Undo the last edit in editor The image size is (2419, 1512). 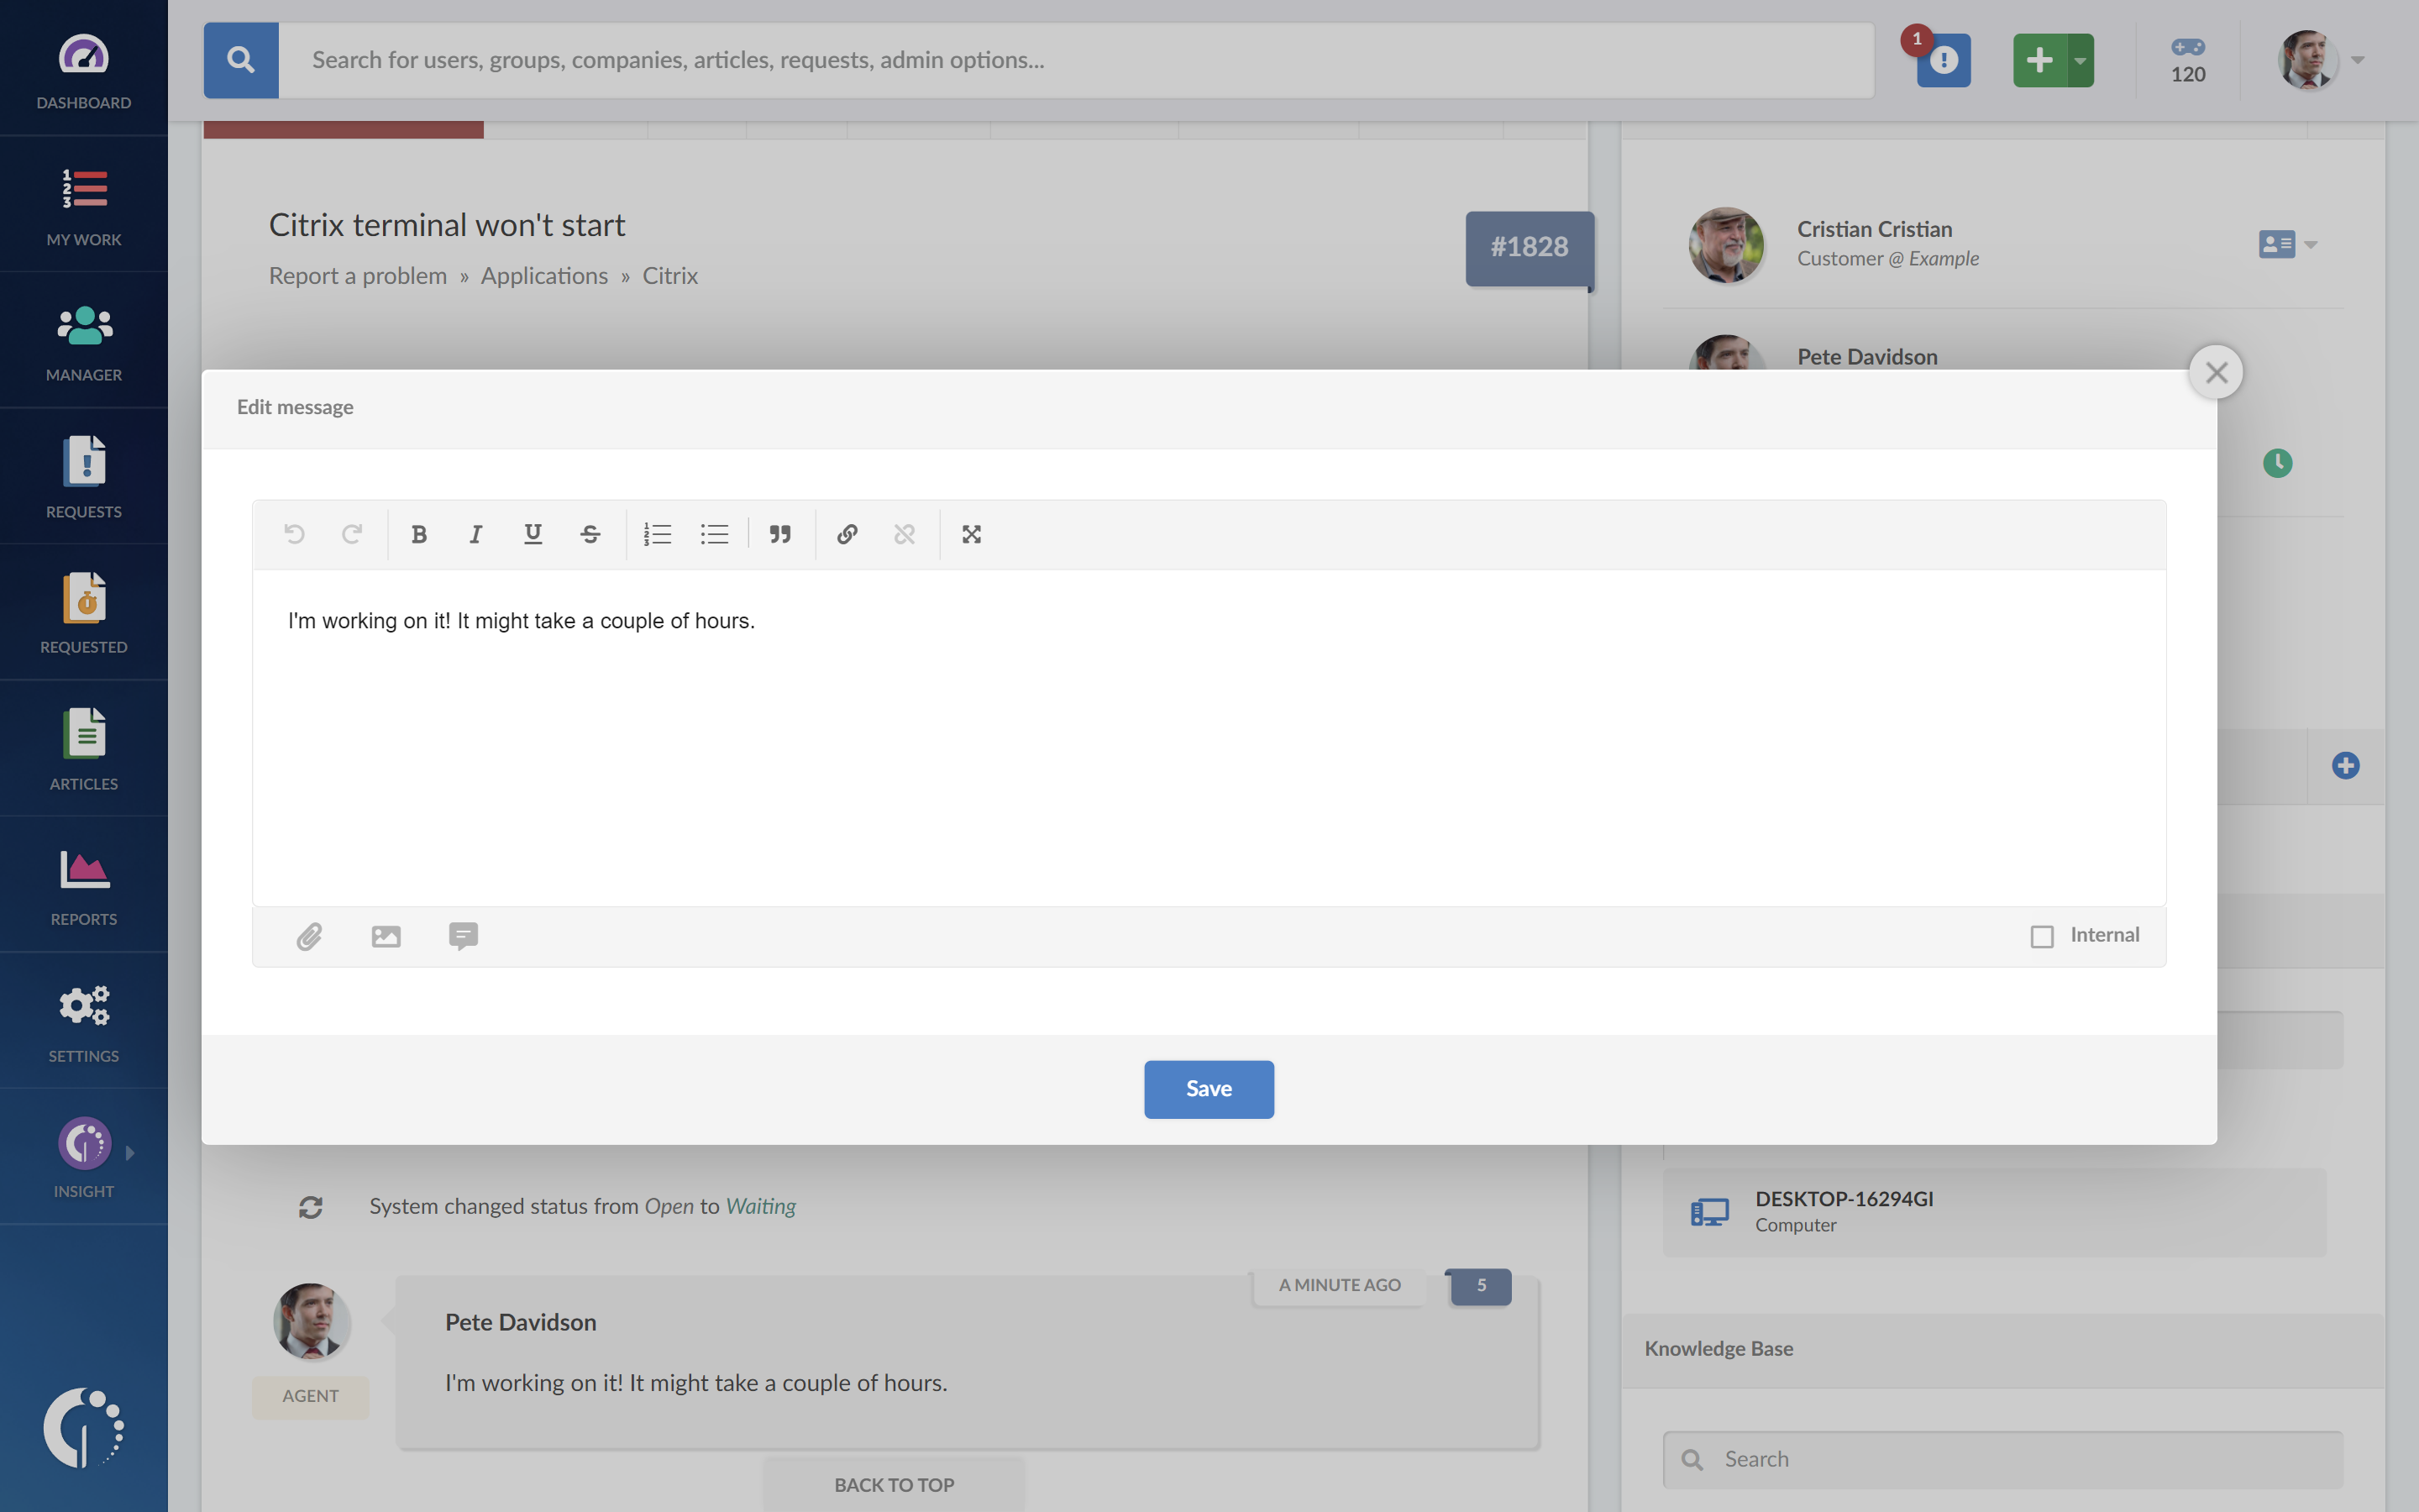pyautogui.click(x=294, y=534)
